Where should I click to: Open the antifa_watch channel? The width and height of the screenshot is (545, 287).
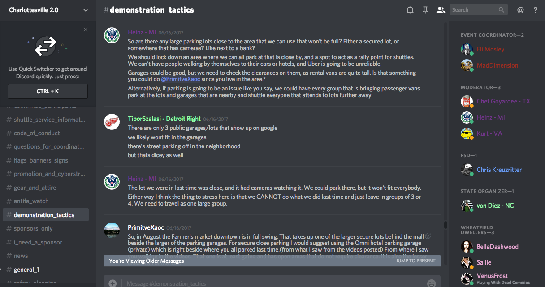[31, 201]
